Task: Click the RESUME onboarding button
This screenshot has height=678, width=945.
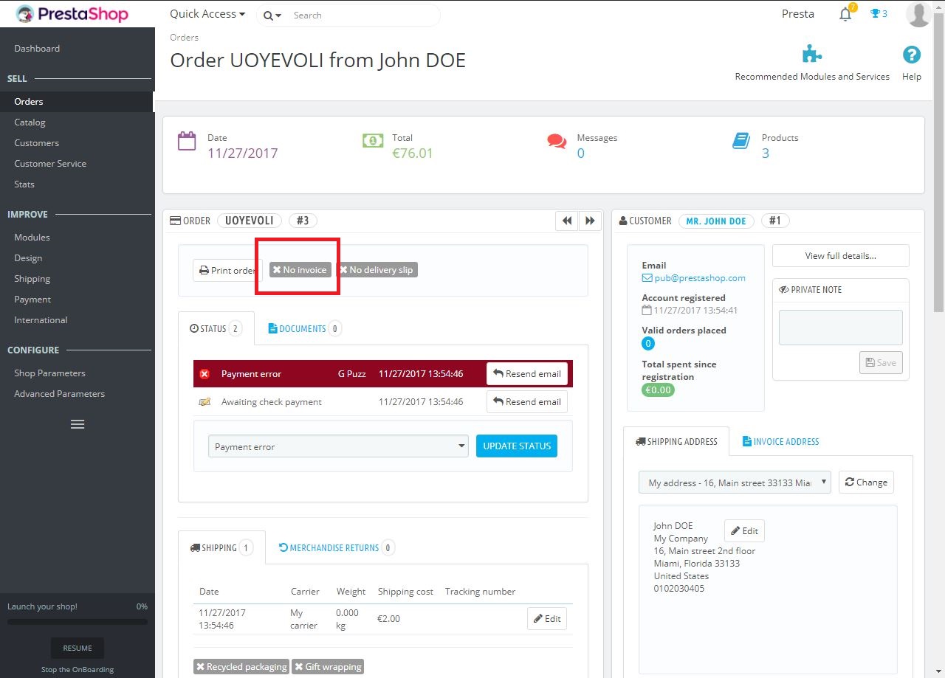Action: tap(78, 648)
